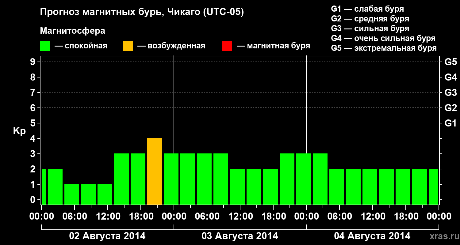Click the right-axis 'G5' storm level label
This screenshot has height=245, width=460.
(451, 62)
